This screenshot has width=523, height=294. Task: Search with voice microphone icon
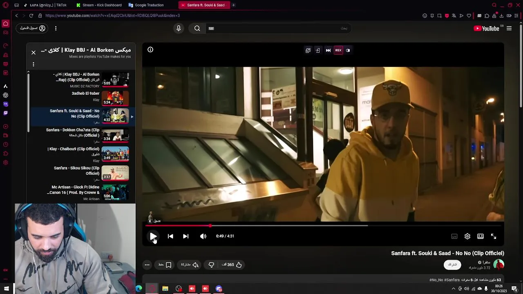(179, 28)
